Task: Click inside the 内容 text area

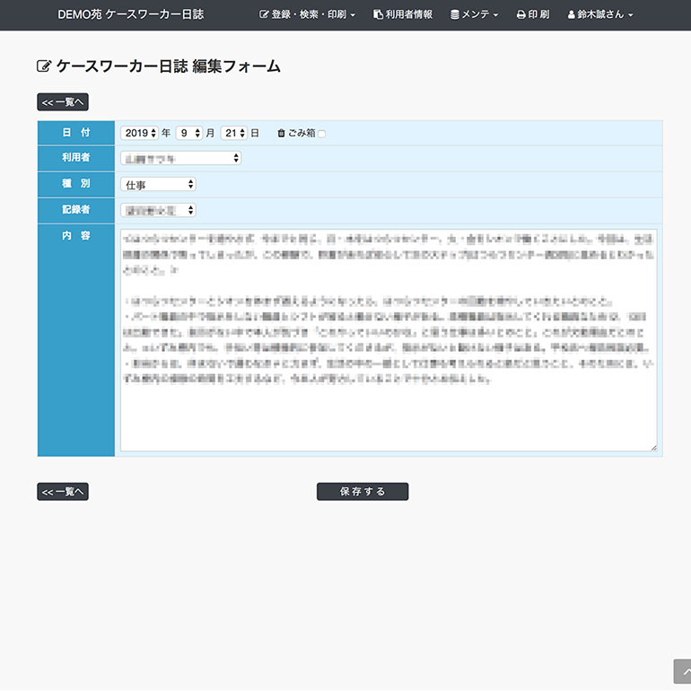Action: pos(389,340)
